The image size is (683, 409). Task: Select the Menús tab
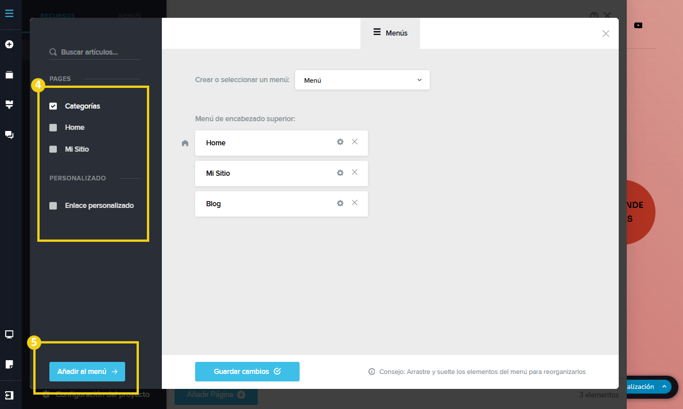[390, 33]
